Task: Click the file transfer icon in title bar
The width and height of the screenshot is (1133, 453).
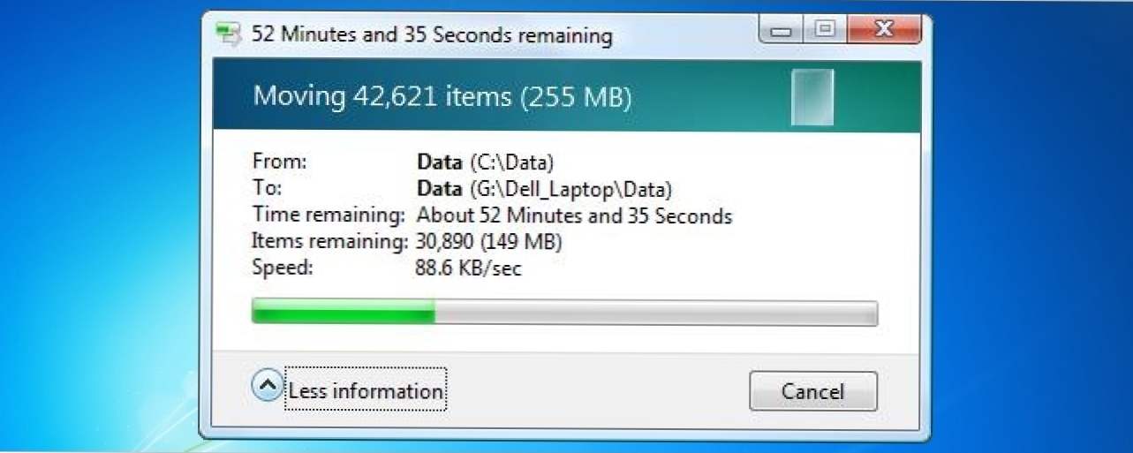Action: [229, 36]
